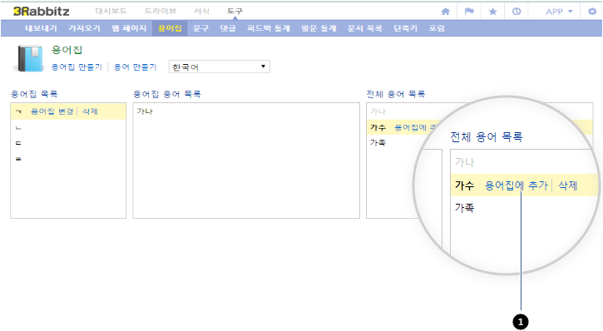This screenshot has height=331, width=603.
Task: Open the favorites star icon
Action: click(x=492, y=12)
